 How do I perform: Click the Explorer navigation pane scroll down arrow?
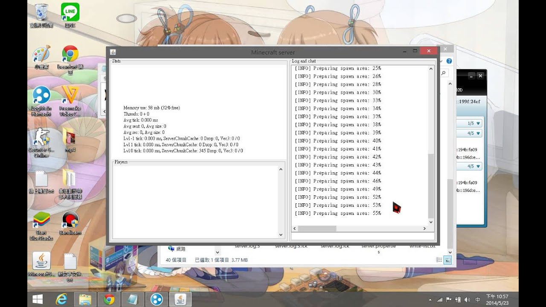coord(218,252)
